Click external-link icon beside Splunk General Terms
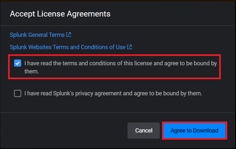The image size is (236, 149). 69,34
